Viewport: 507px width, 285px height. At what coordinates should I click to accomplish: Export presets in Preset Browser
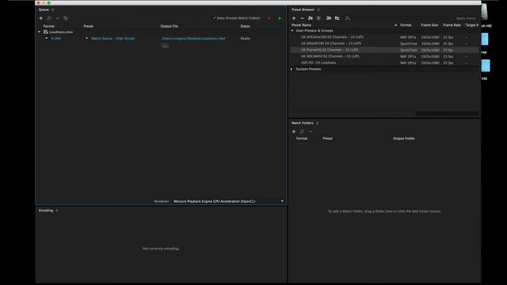(x=337, y=18)
